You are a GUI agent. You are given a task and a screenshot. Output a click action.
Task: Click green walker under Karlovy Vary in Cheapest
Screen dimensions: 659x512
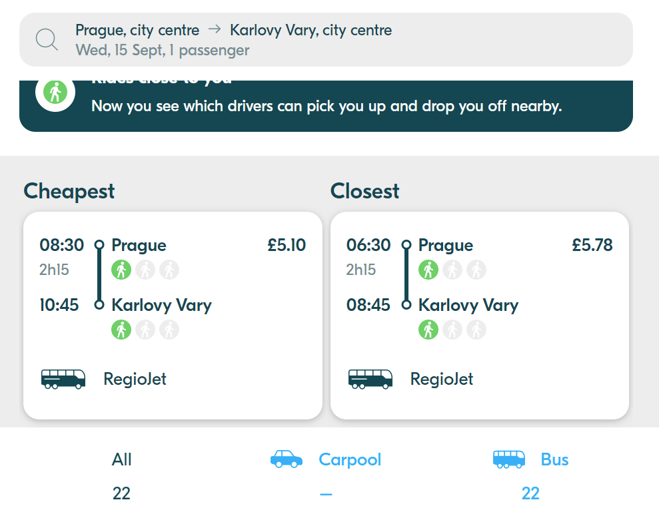click(121, 330)
